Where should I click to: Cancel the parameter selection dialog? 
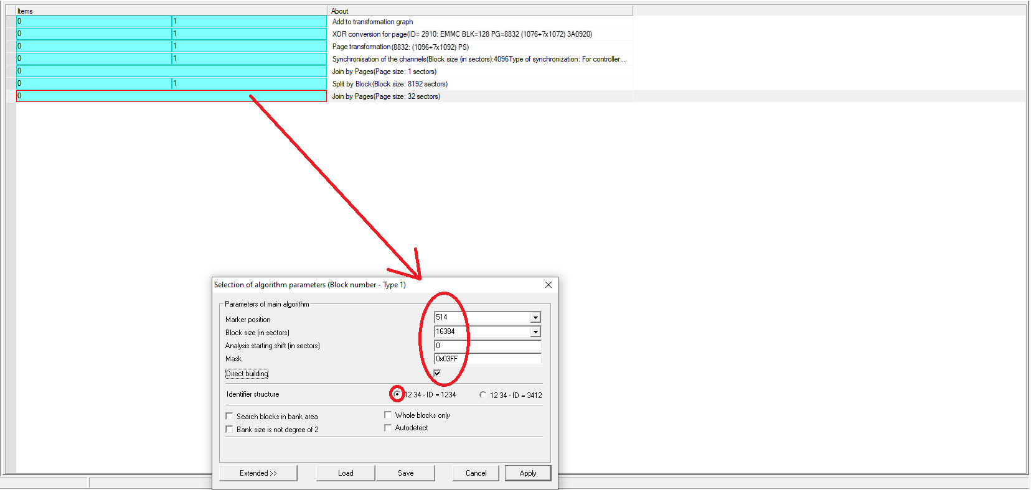pos(476,473)
